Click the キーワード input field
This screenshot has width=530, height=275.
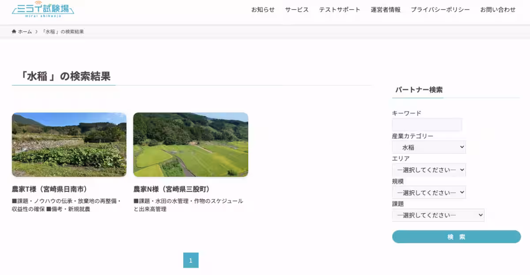(x=427, y=125)
